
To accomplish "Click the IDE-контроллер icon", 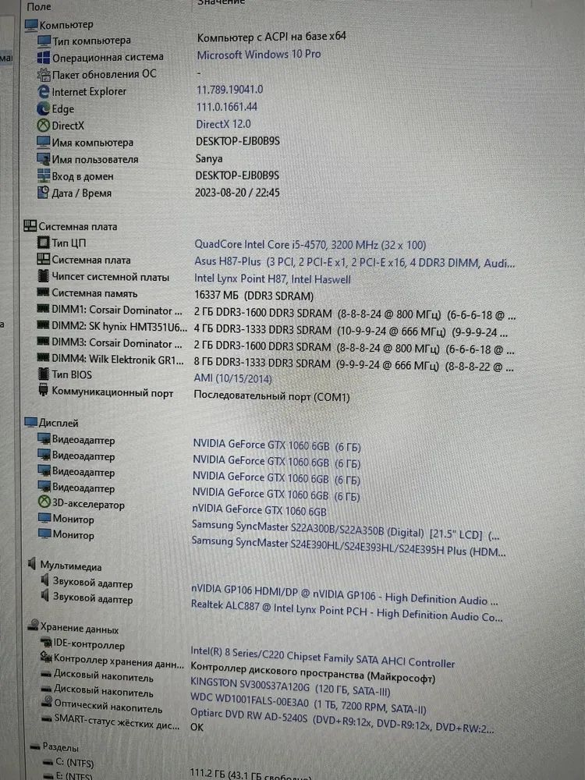I will point(46,643).
